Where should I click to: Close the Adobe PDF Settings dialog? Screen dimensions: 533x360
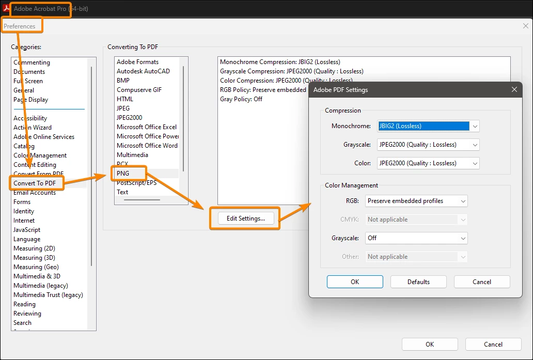514,89
